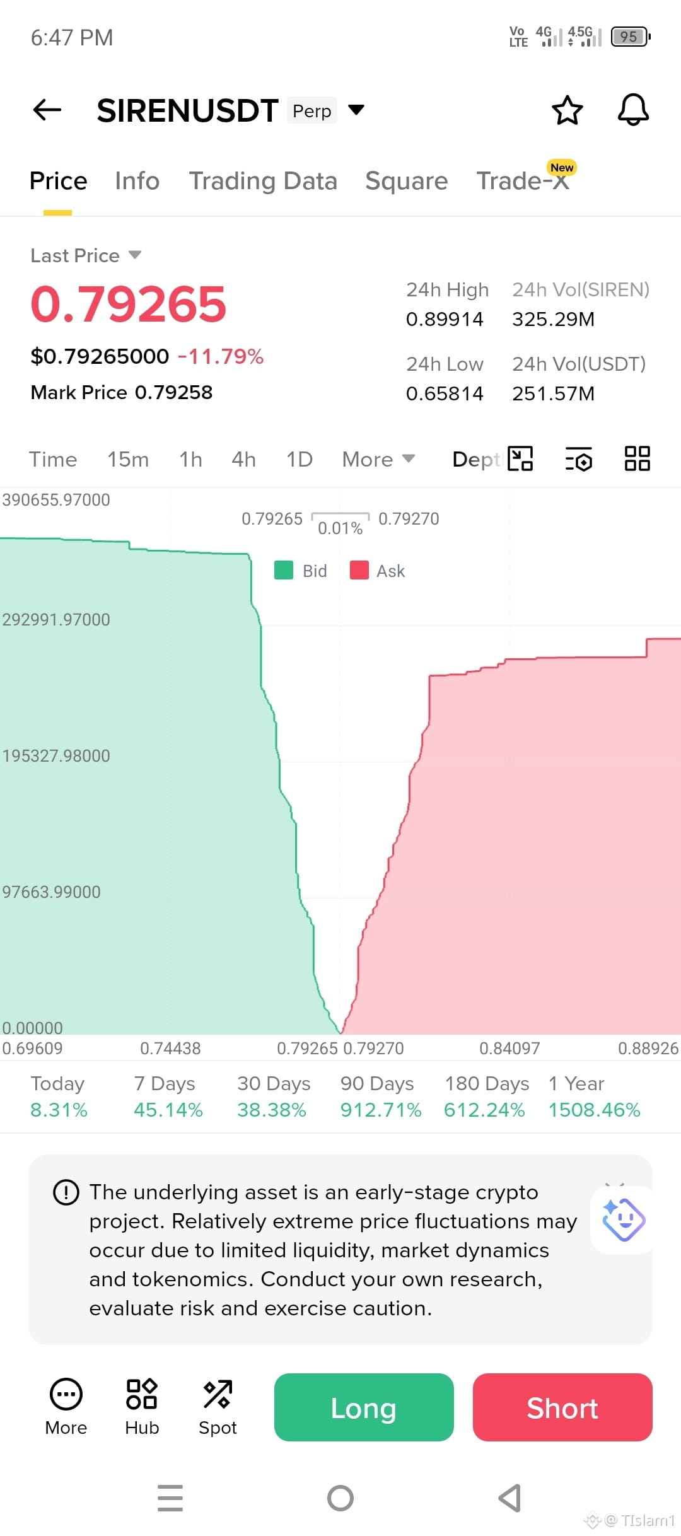The image size is (681, 1536).
Task: Switch to the Price tab
Action: 58,181
